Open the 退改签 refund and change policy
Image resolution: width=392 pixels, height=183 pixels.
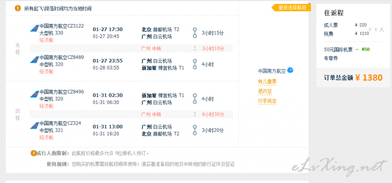pos(265,91)
